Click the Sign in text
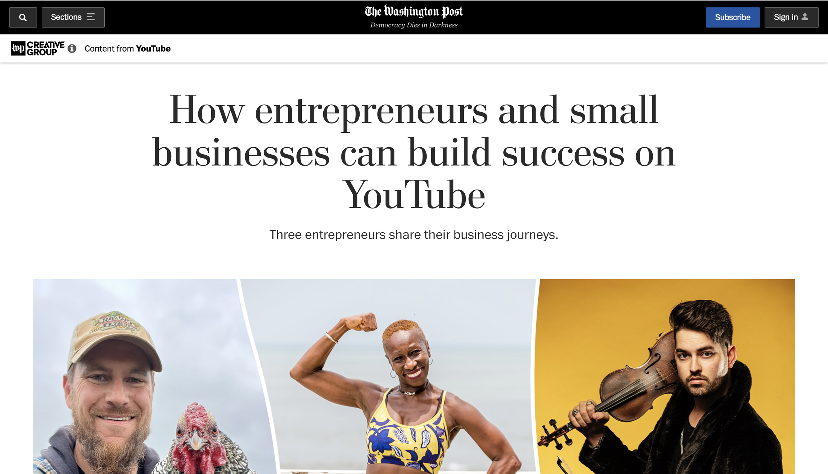This screenshot has height=474, width=828. pos(786,17)
